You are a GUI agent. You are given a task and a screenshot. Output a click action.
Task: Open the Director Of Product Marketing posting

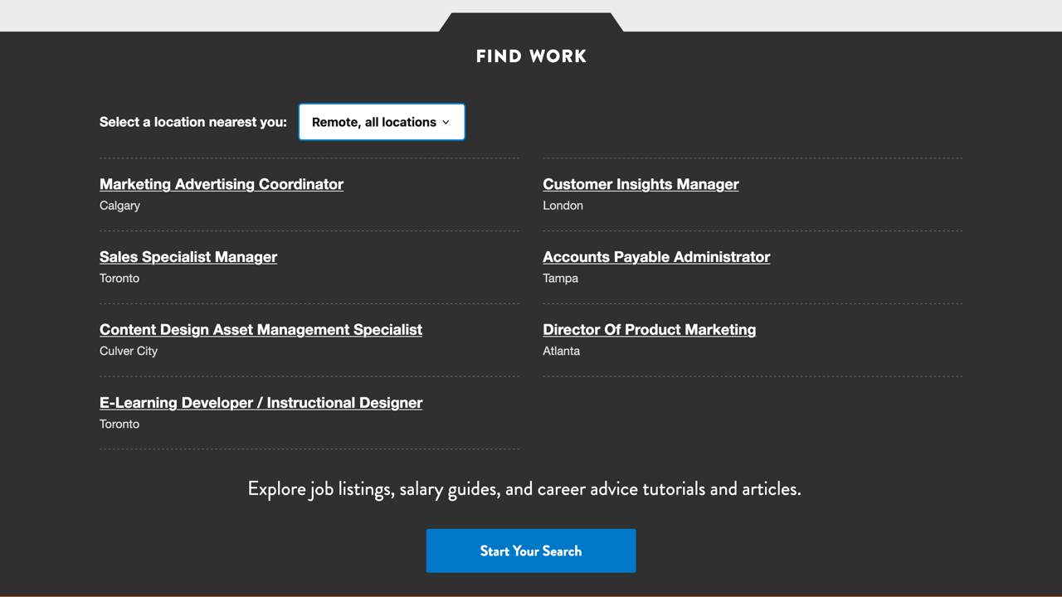(650, 329)
